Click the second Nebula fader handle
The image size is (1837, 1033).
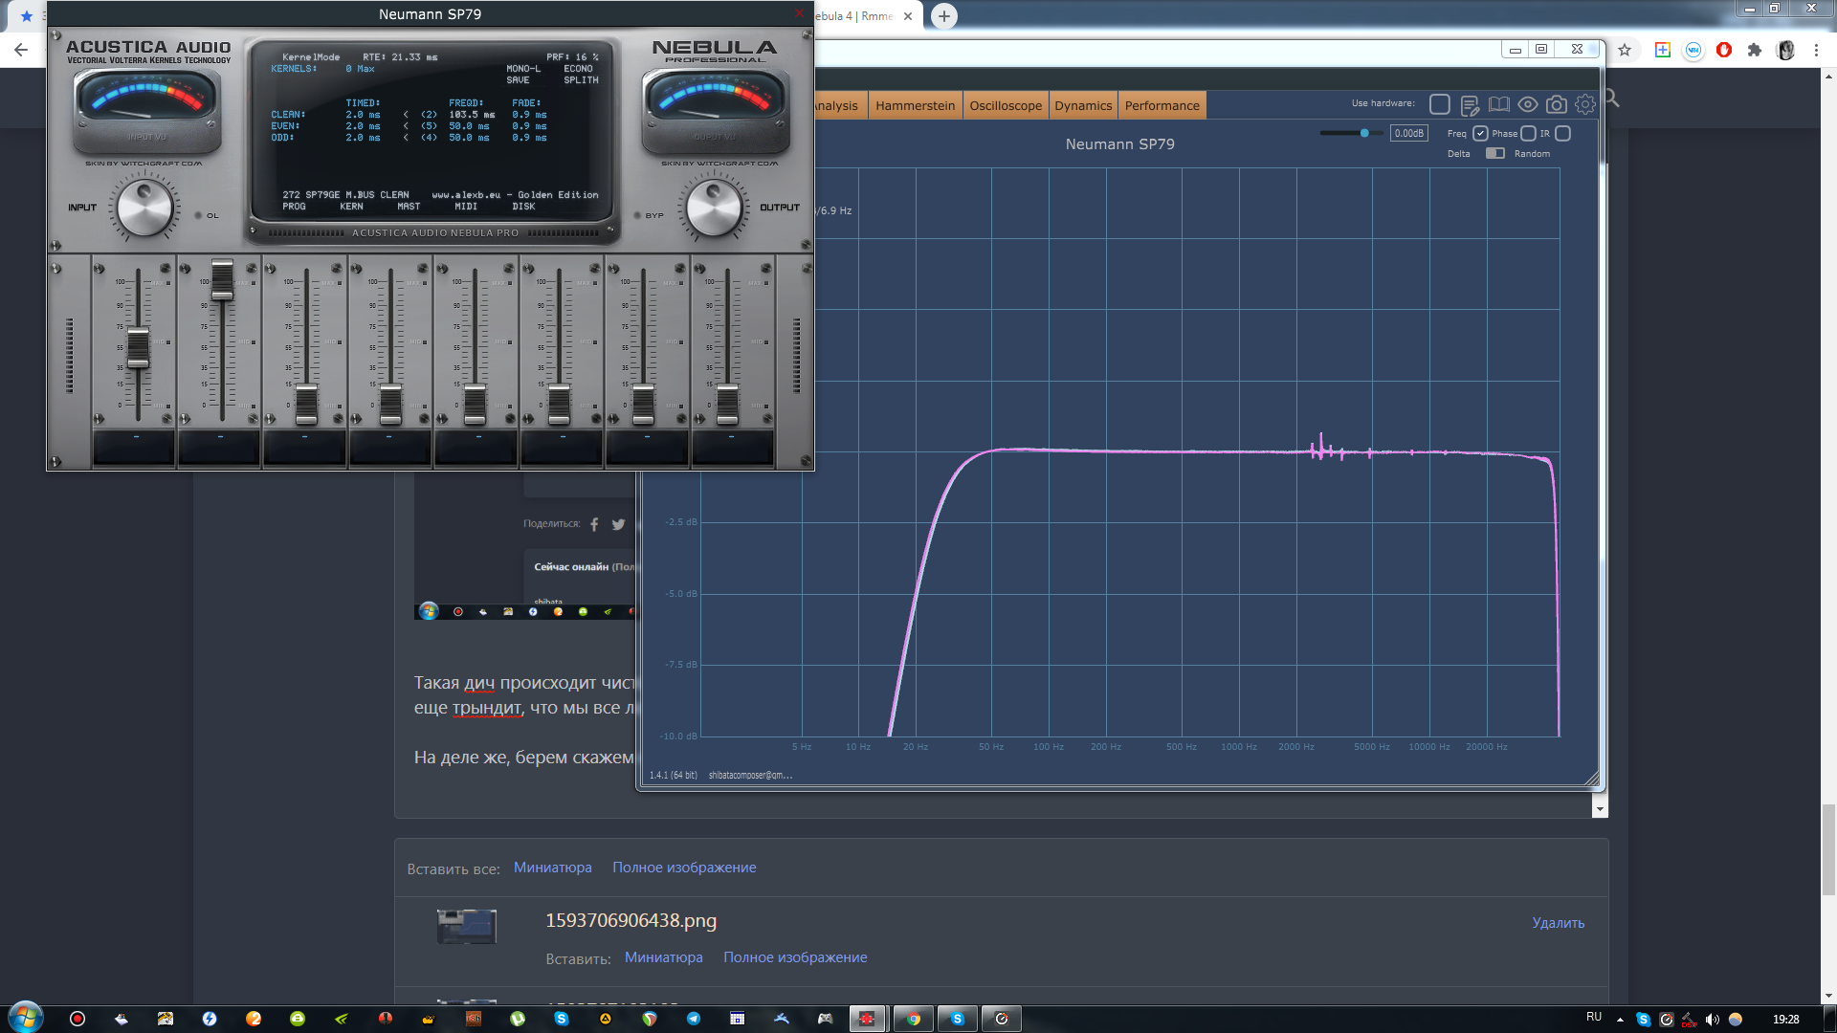coord(222,280)
